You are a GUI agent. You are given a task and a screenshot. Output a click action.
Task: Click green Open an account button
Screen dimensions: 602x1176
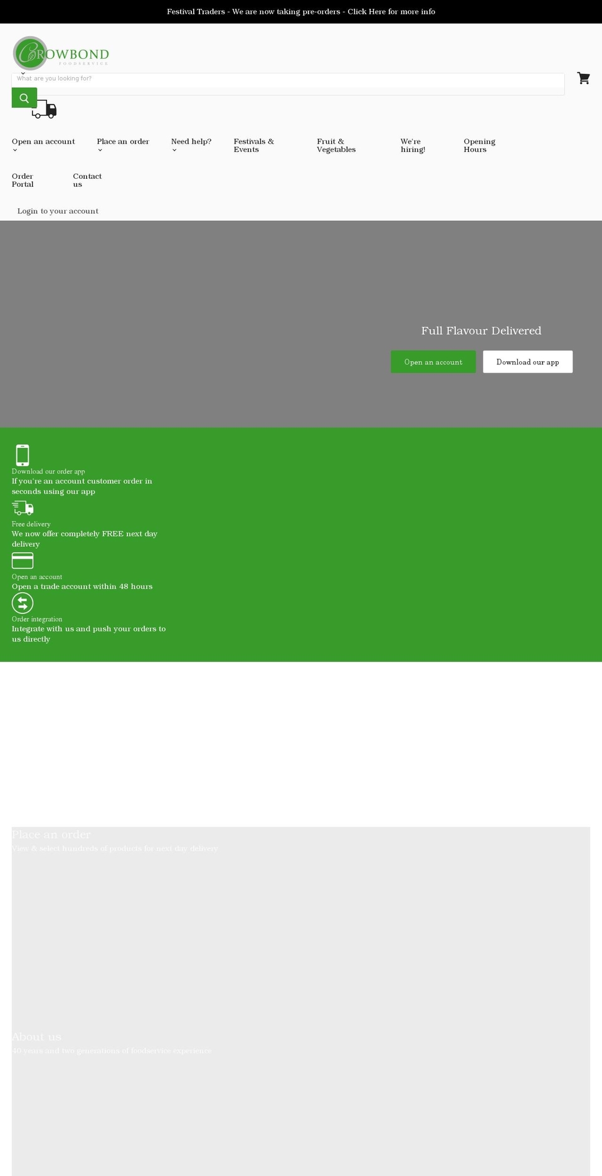point(433,362)
